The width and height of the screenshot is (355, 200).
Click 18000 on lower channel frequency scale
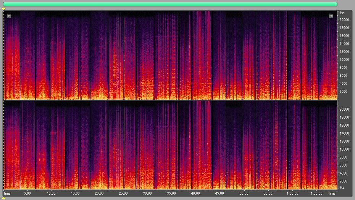click(344, 117)
